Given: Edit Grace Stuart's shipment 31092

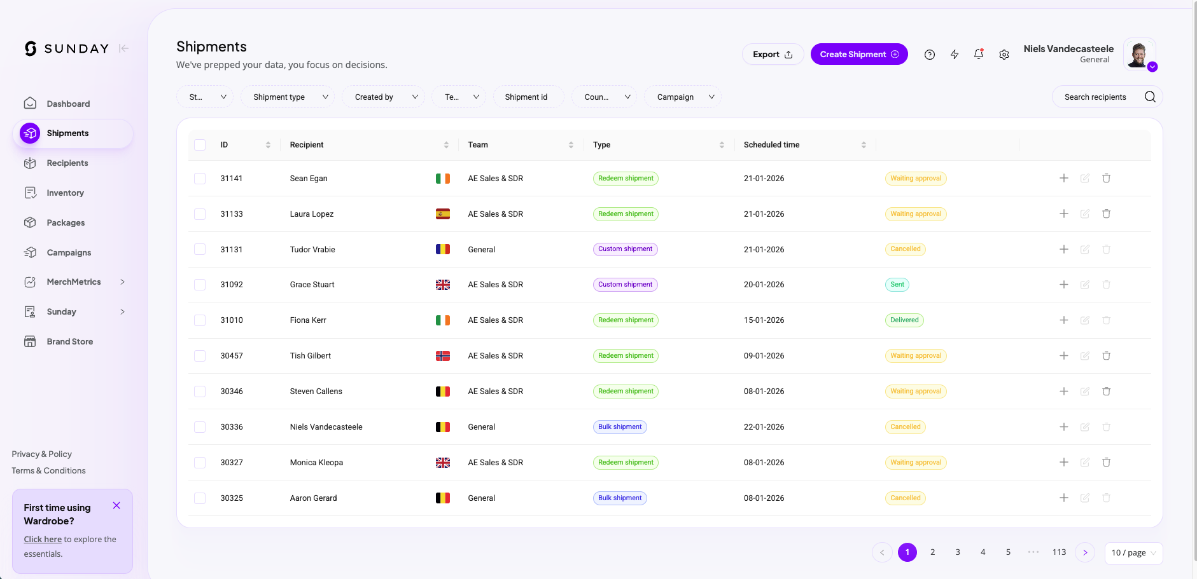Looking at the screenshot, I should click(x=1085, y=285).
